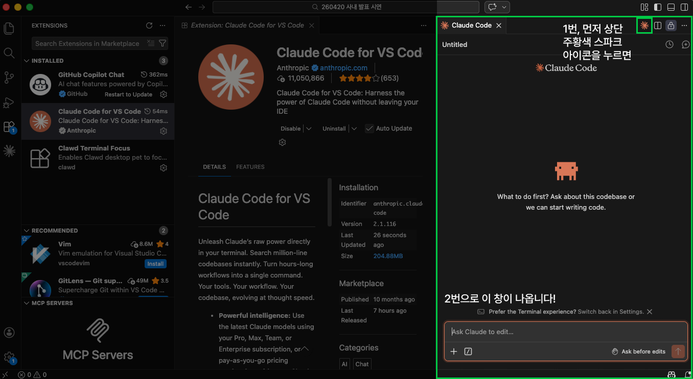Click the Disable button

pos(290,129)
